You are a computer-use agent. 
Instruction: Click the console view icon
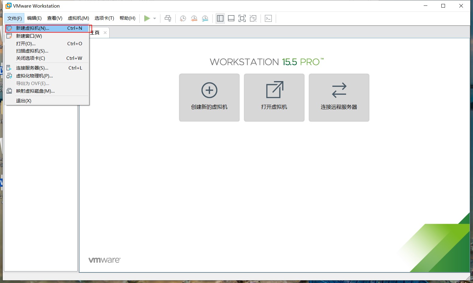[268, 18]
